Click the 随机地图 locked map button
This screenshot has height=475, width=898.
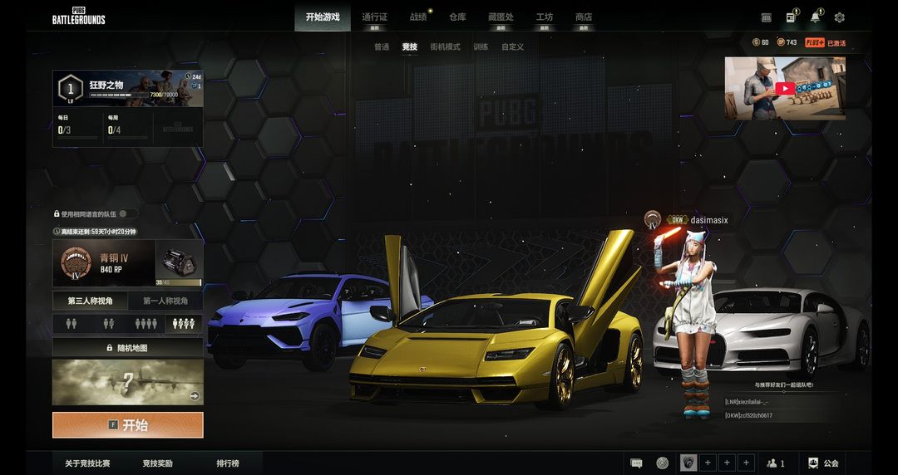pos(128,347)
